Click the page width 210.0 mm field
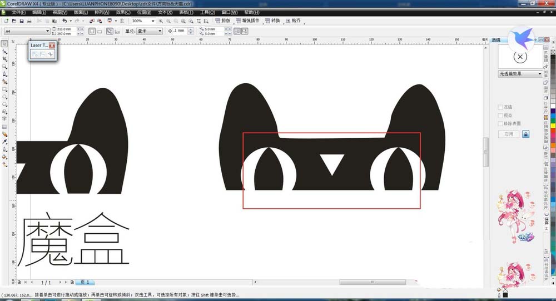This screenshot has width=556, height=301. point(66,29)
